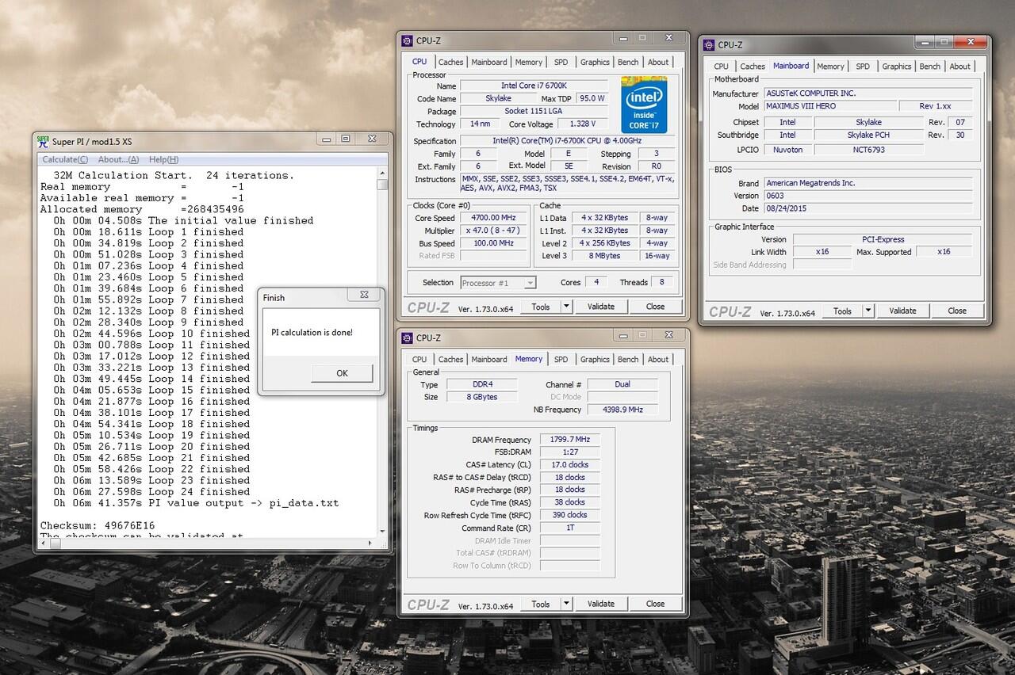Click Tools button in the Mainboard window
Image resolution: width=1015 pixels, height=675 pixels.
[842, 311]
